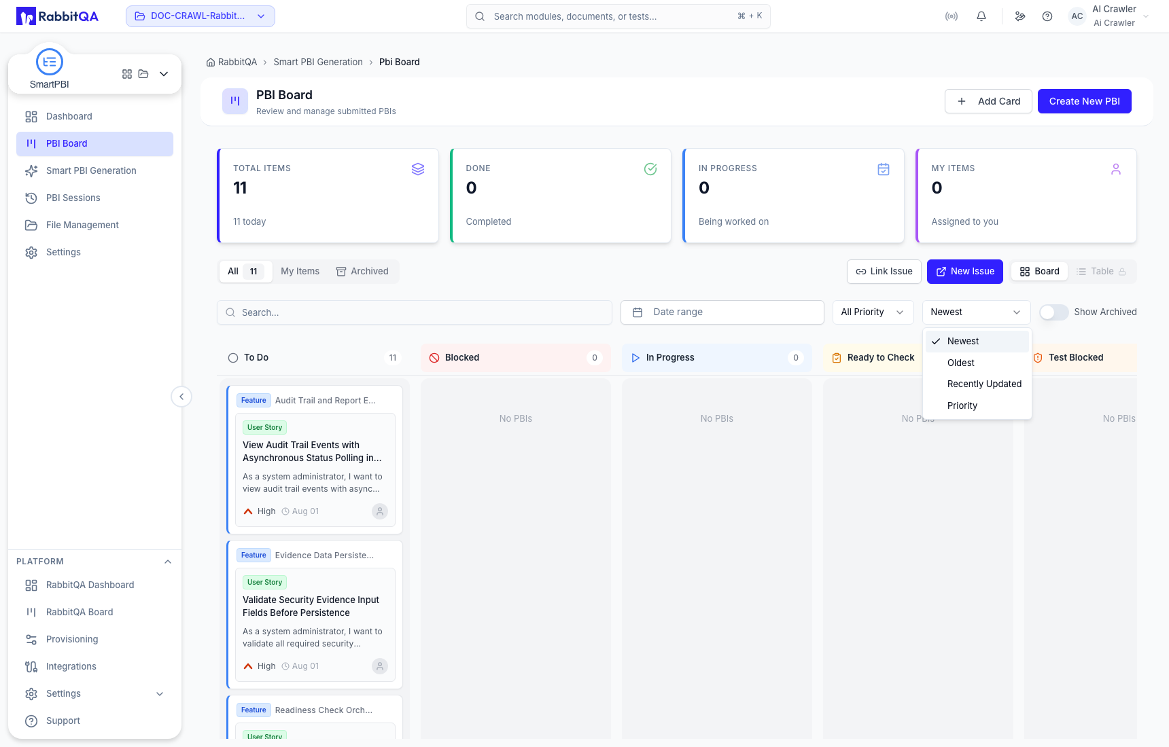
Task: Click the home icon in breadcrumb
Action: click(x=211, y=62)
